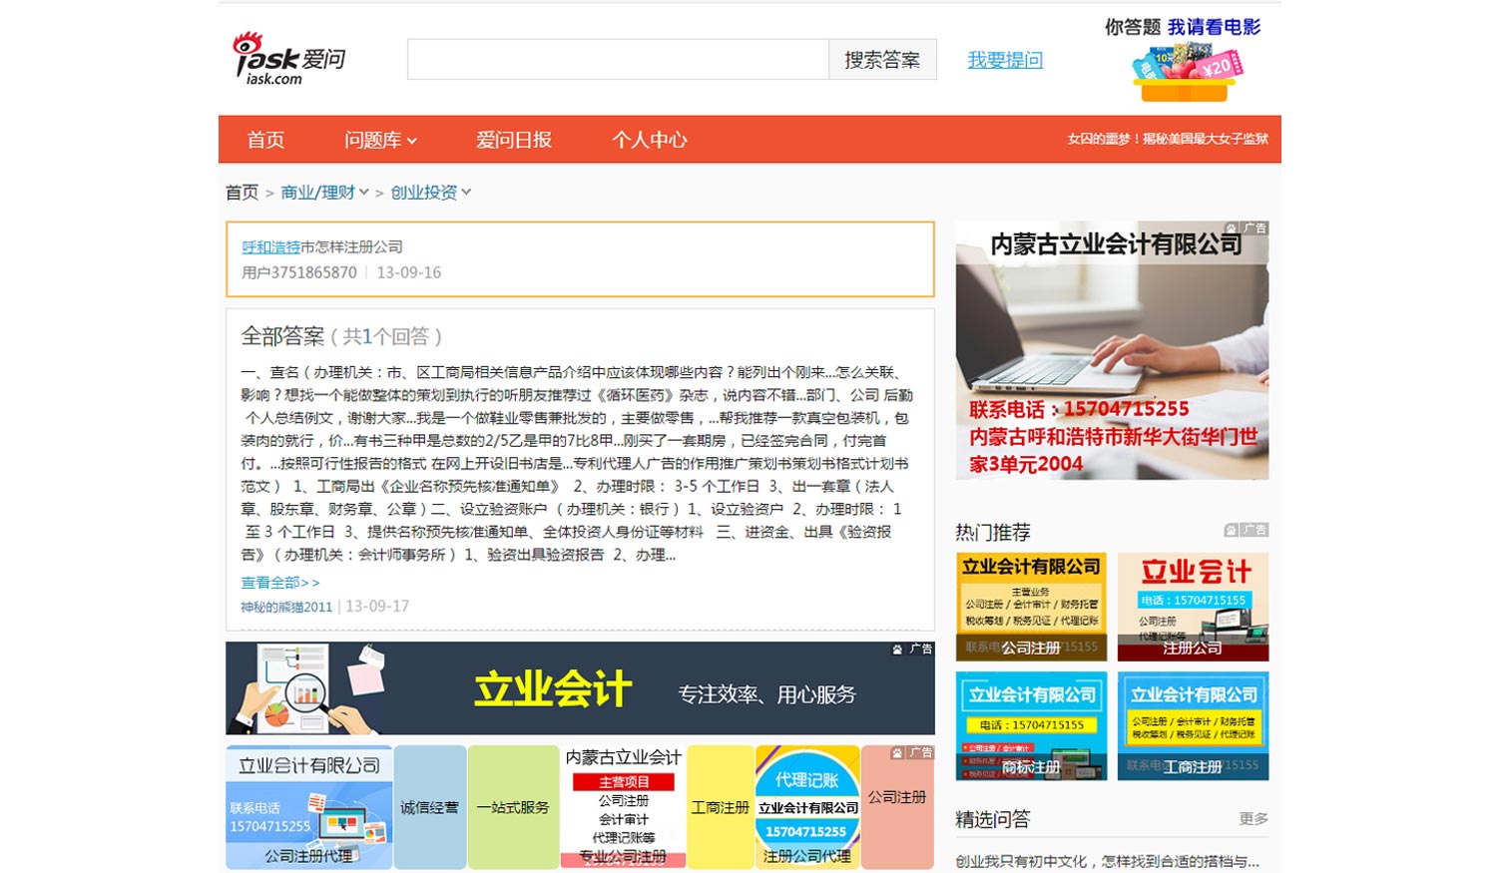The image size is (1501, 873).
Task: Click the pink 公司注册 ad tile
Action: 897,807
